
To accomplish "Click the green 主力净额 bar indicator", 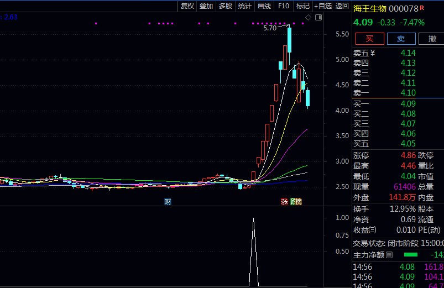I will 411,255.
